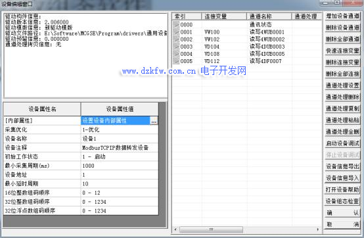The height and width of the screenshot is (238, 364).
Task: Select channel row icon for index 0000
Action: pos(176,24)
